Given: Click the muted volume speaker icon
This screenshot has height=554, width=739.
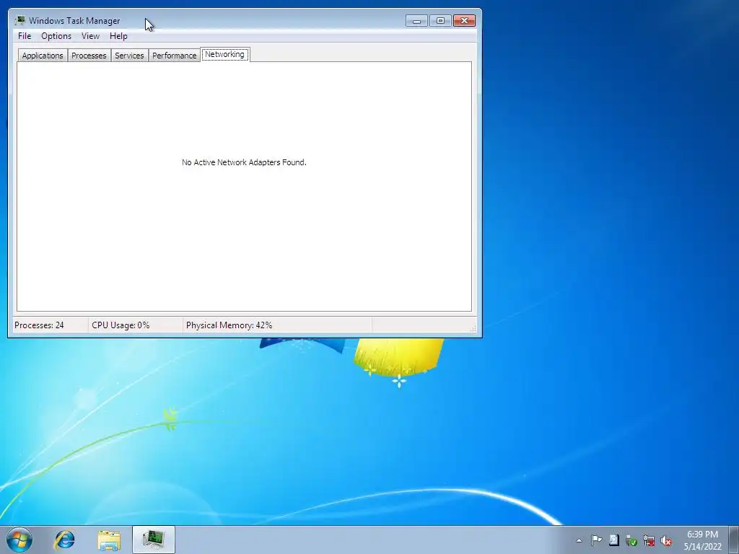Looking at the screenshot, I should (666, 540).
